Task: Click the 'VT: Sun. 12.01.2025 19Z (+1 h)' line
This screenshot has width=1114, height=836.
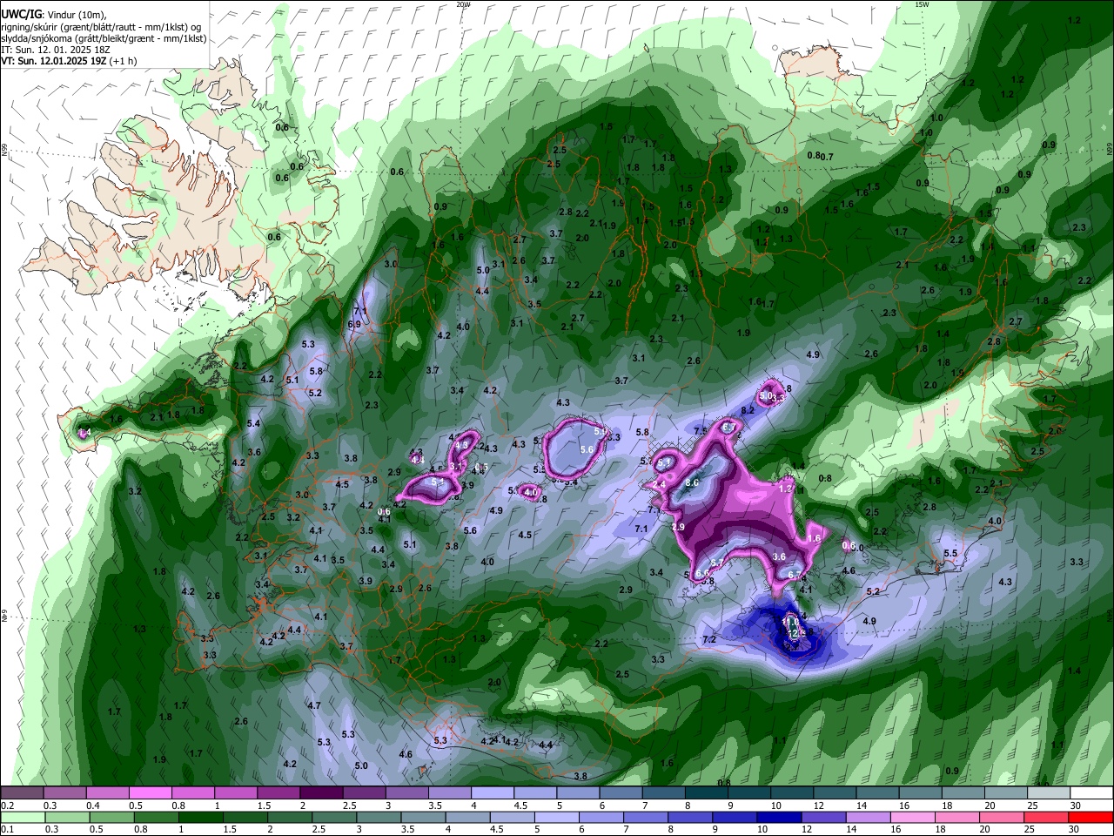Action: [67, 62]
